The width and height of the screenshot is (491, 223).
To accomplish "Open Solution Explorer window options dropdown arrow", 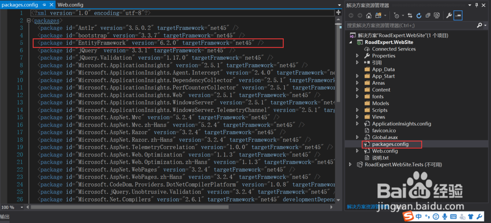I will (x=469, y=5).
